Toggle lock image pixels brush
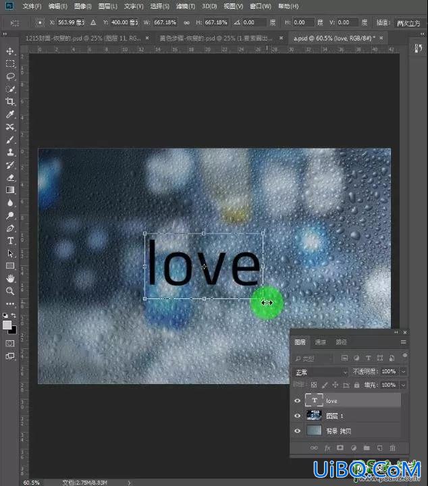 (325, 385)
